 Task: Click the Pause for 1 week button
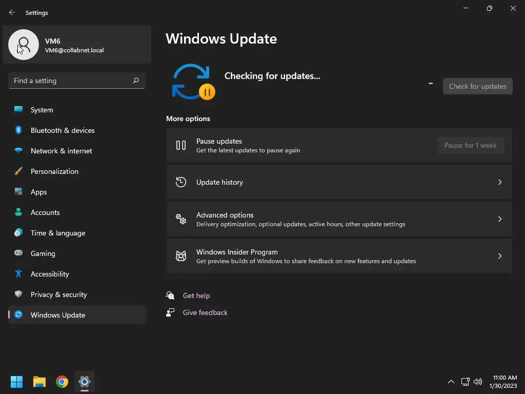(x=471, y=145)
